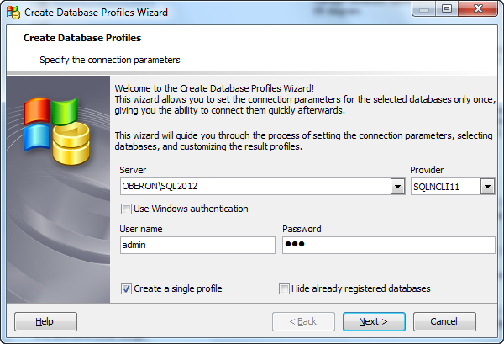The image size is (504, 344).
Task: Open Help for the wizard
Action: (x=45, y=321)
